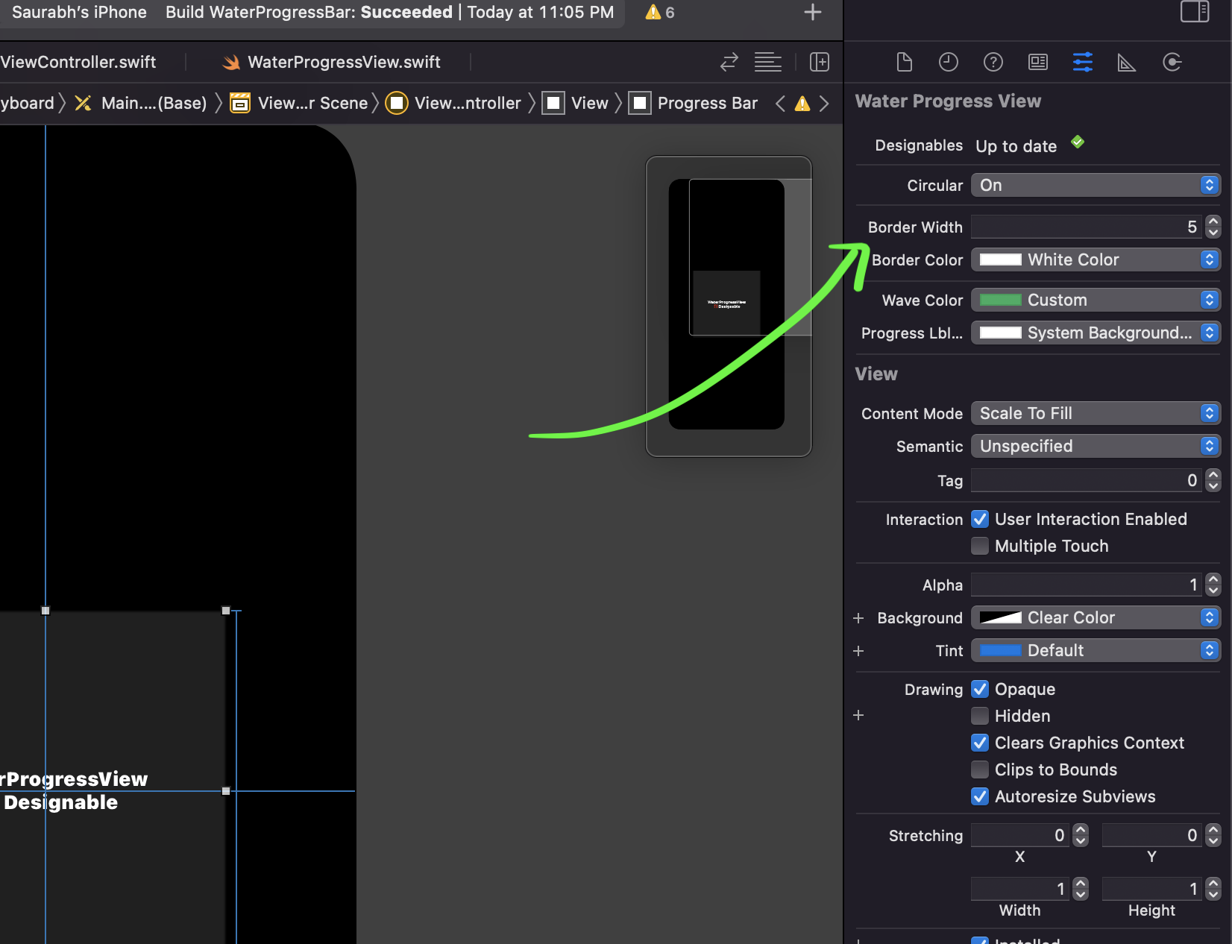The width and height of the screenshot is (1232, 944).
Task: Click the Add Editor on right icon
Action: (820, 62)
